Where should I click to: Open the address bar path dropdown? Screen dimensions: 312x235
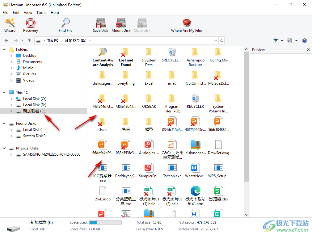(x=216, y=40)
